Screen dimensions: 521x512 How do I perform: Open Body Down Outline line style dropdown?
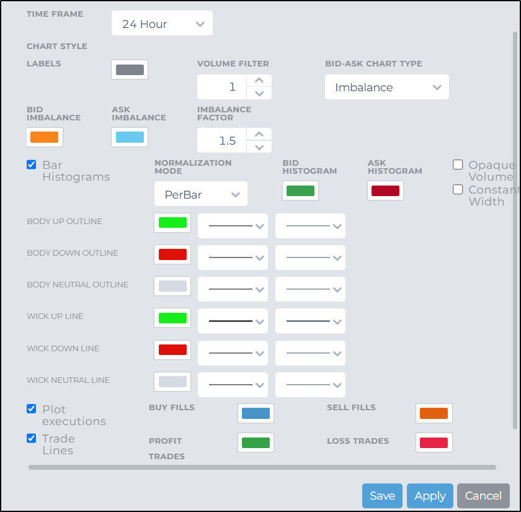click(233, 258)
